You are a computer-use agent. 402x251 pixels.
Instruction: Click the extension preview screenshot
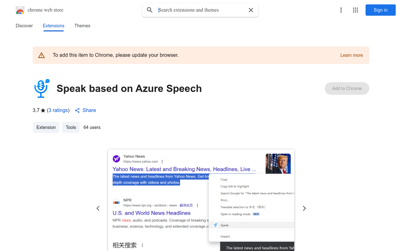pos(201,200)
